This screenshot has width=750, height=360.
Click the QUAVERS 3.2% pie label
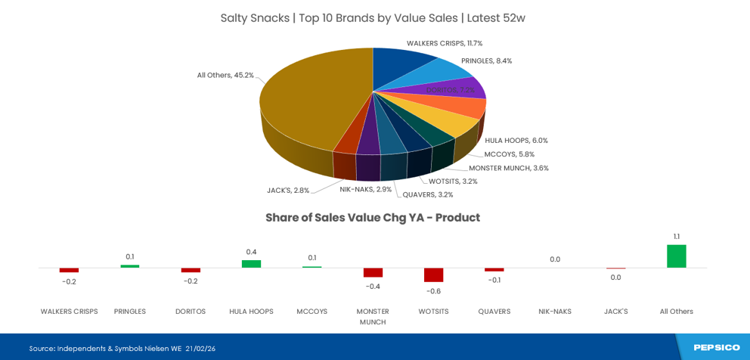428,194
